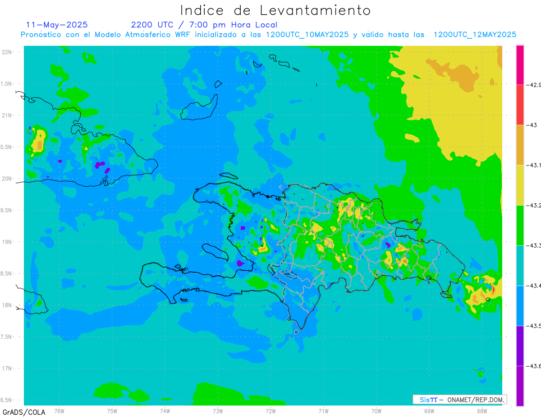Image resolution: width=541 pixels, height=417 pixels.
Task: Click the '0.5N' latitude label
Action: point(7,147)
